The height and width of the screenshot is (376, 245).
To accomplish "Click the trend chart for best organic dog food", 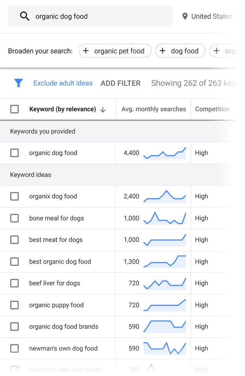I will click(165, 261).
